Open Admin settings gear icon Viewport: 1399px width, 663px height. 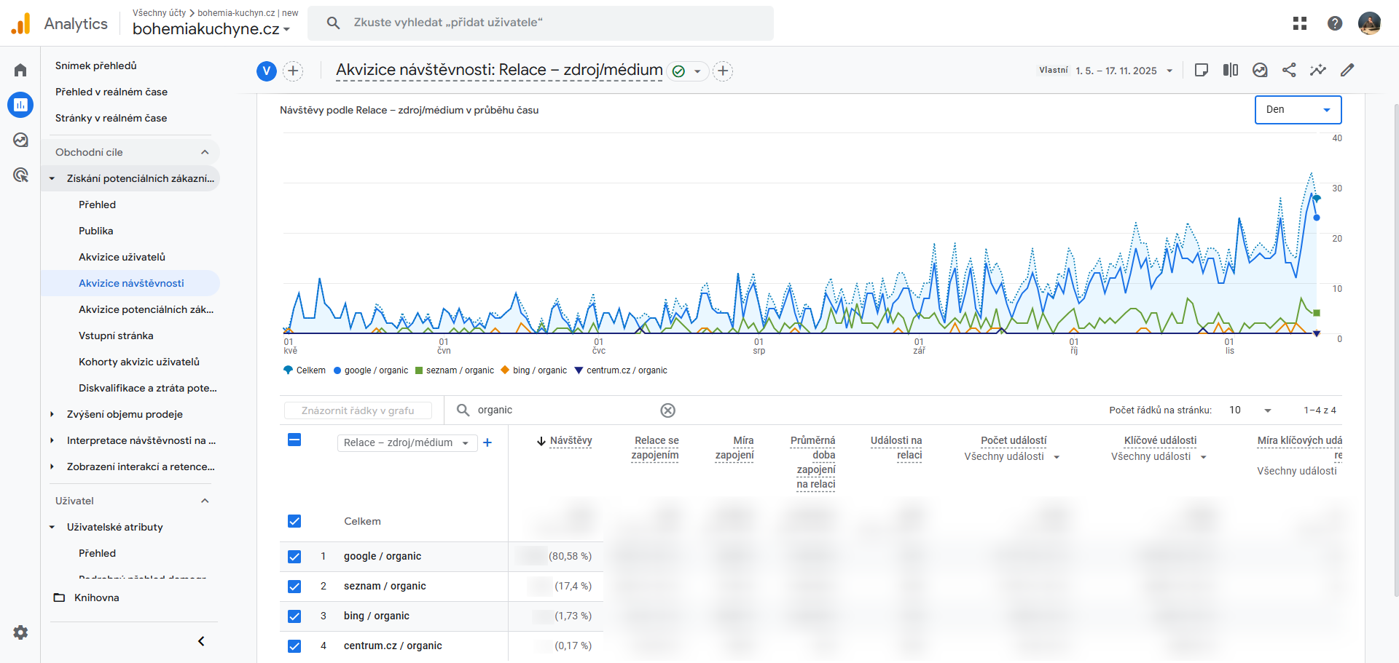tap(20, 632)
